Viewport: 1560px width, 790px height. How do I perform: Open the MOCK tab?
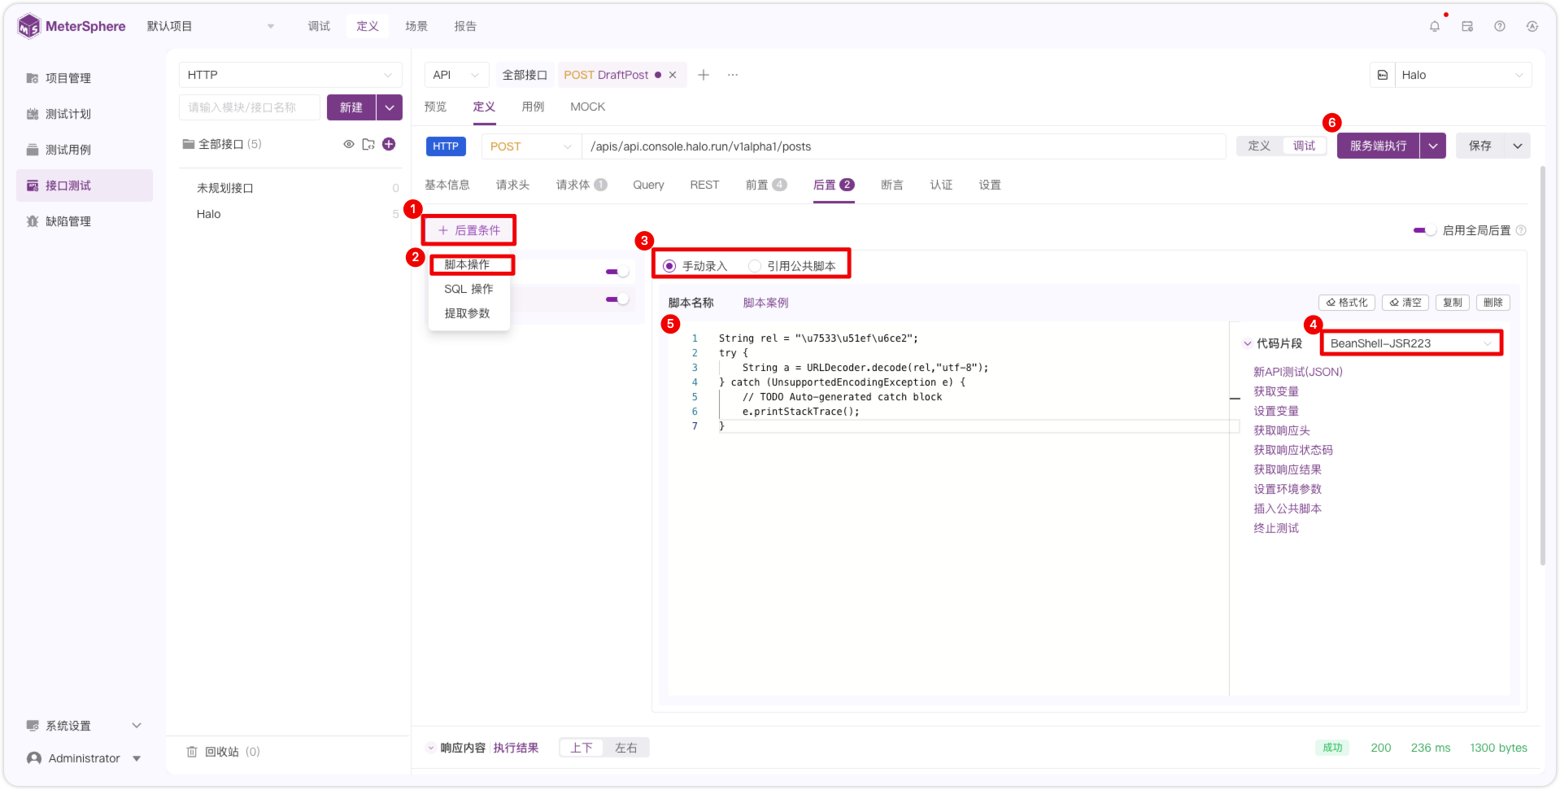(x=587, y=107)
